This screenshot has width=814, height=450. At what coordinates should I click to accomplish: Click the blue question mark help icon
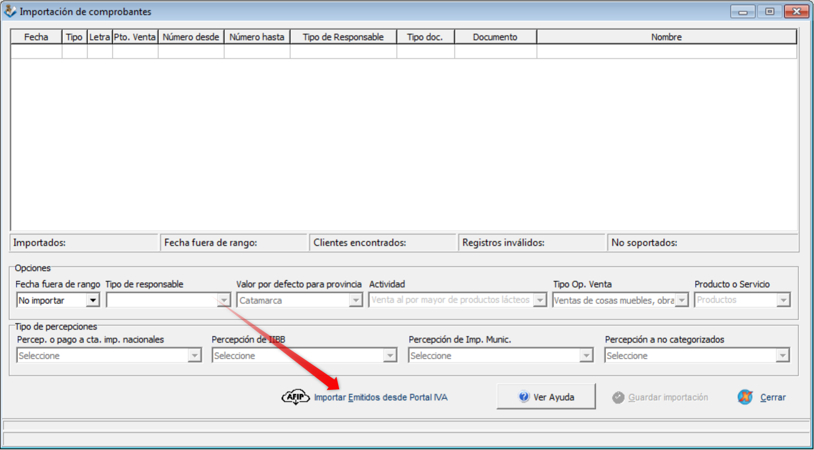(x=524, y=396)
